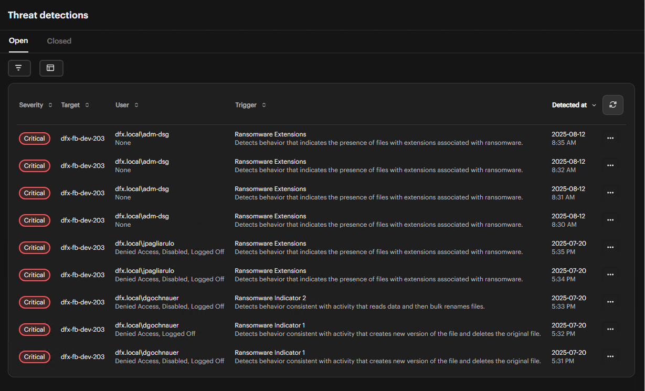Screen dimensions: 645x391
Task: Click target dfx-fb-dev-203 in 8:31 AM row
Action: point(83,193)
